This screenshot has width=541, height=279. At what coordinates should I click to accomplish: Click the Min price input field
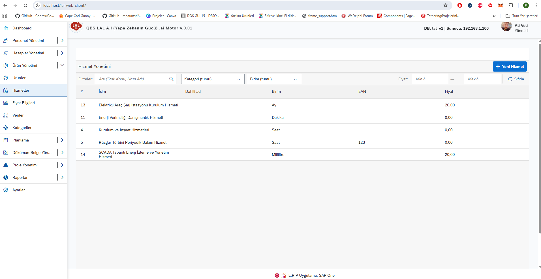430,79
